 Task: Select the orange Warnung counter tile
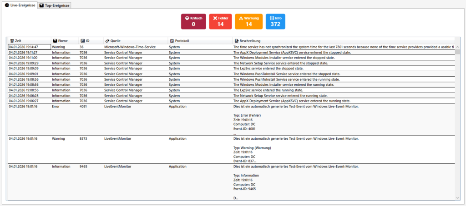click(x=248, y=21)
